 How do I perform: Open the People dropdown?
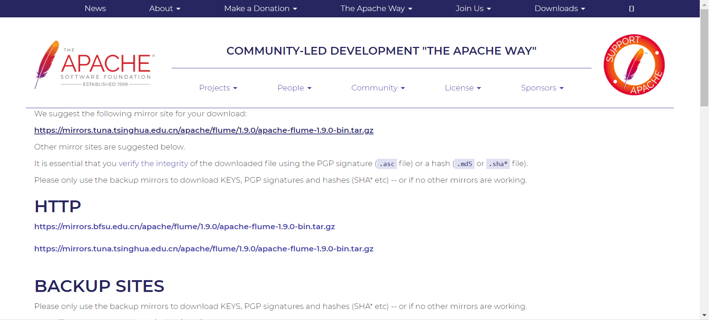(294, 88)
